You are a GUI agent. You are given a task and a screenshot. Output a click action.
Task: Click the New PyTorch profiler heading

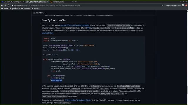point(54,20)
